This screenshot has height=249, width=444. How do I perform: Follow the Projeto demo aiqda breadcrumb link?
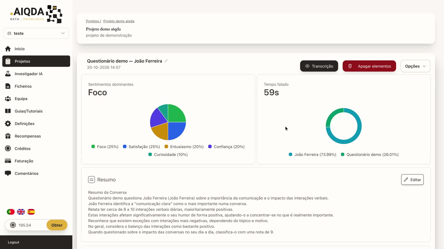[119, 21]
